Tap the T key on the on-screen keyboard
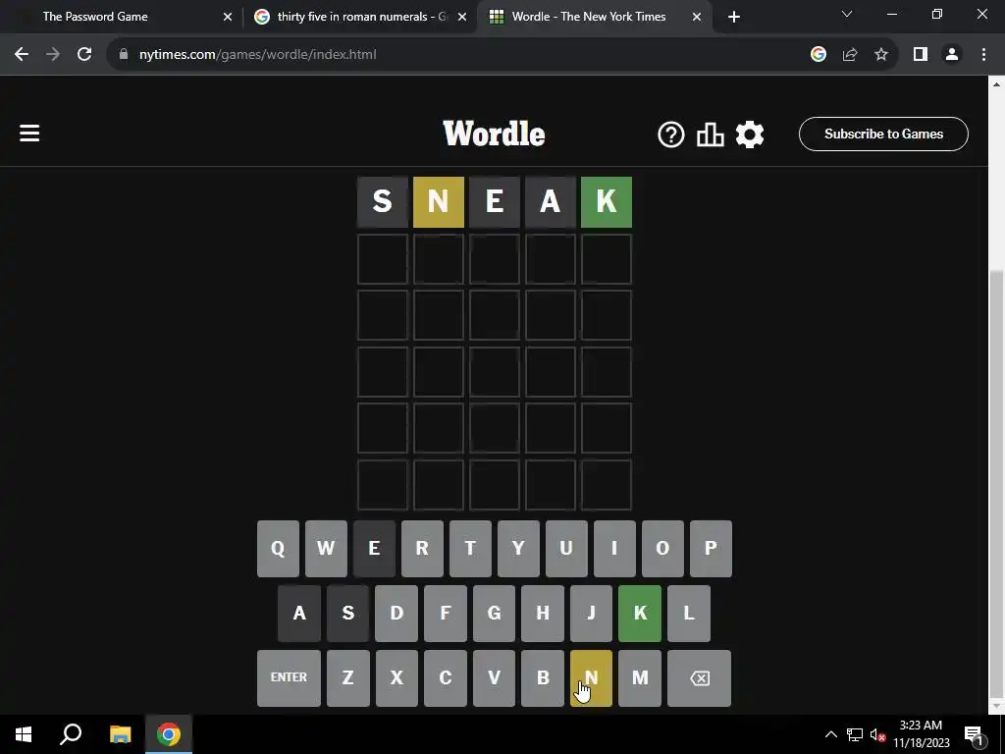Screen dimensions: 1005x754 [x=470, y=549]
